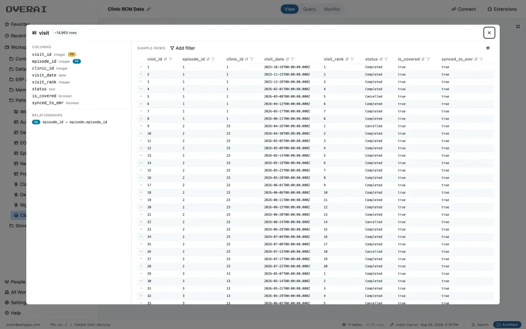Image resolution: width=526 pixels, height=329 pixels.
Task: Click the Patient Visit Lifecycle breadcrumb
Action: point(92,325)
